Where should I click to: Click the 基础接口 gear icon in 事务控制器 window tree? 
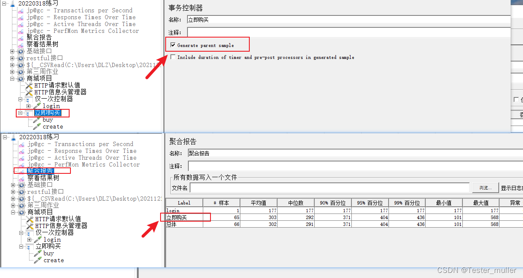coord(20,51)
